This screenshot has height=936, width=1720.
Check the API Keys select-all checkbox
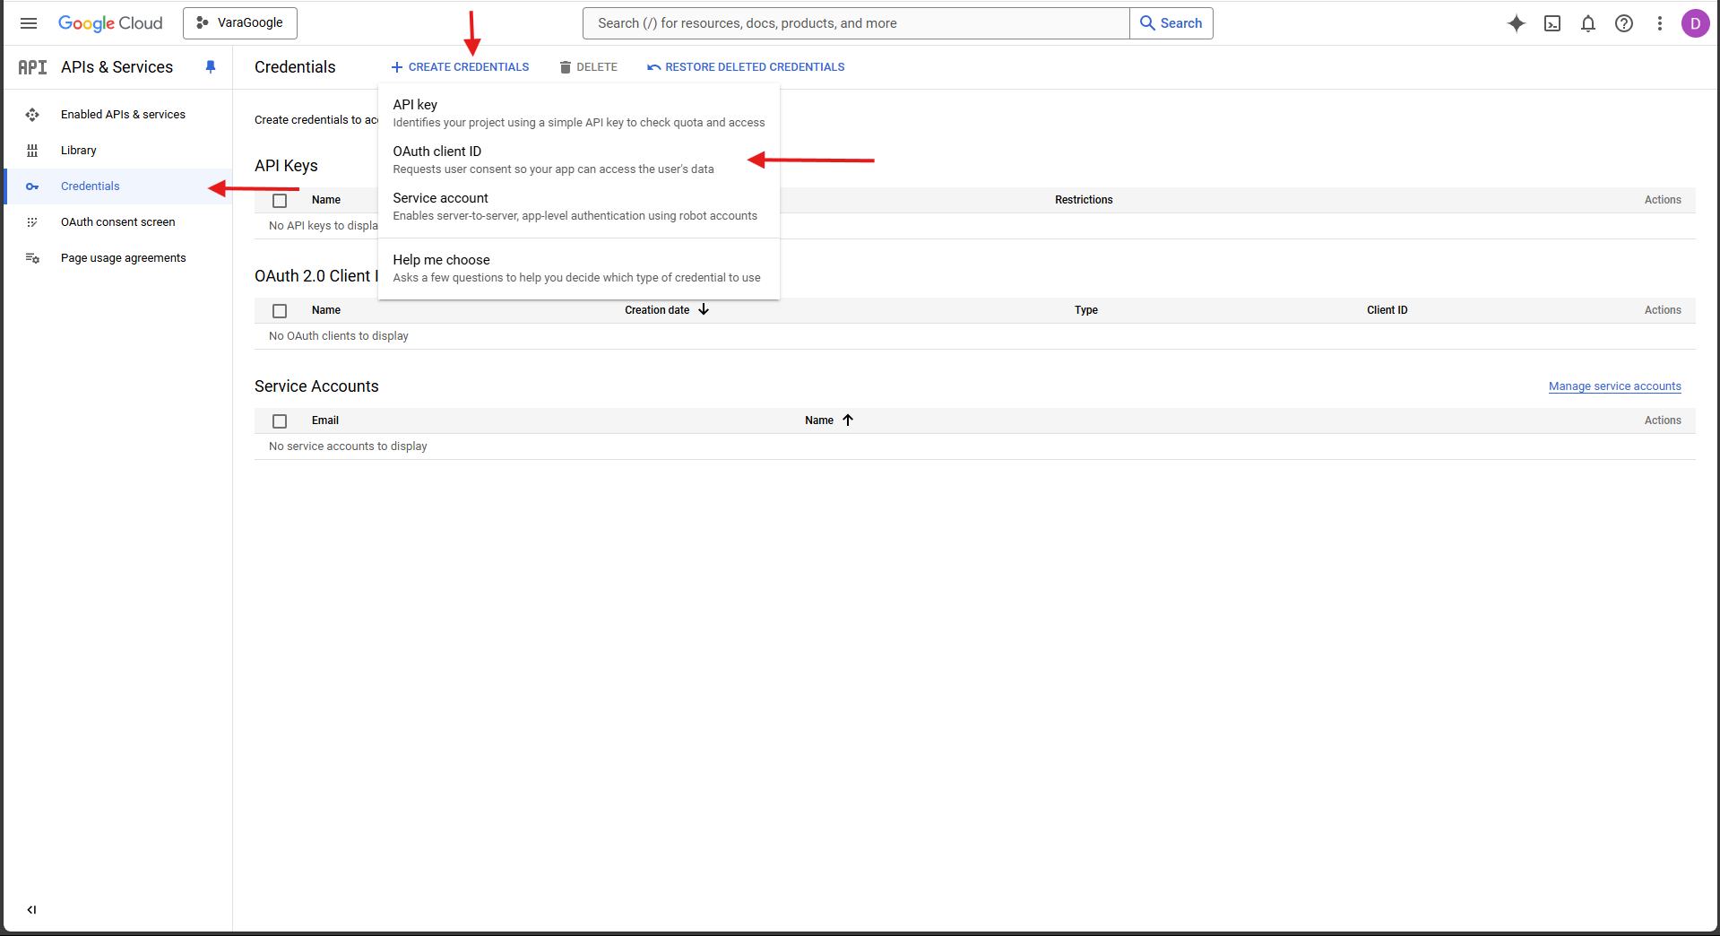[x=280, y=201]
